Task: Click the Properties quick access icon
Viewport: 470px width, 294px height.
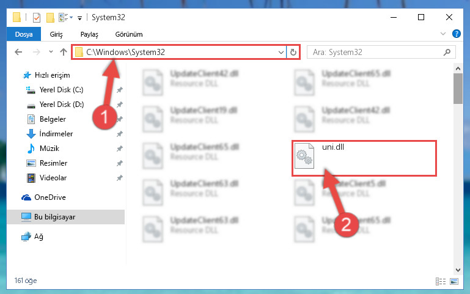Action: [37, 18]
